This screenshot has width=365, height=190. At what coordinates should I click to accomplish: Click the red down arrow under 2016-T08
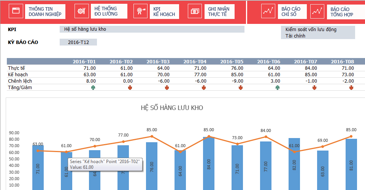point(351,88)
